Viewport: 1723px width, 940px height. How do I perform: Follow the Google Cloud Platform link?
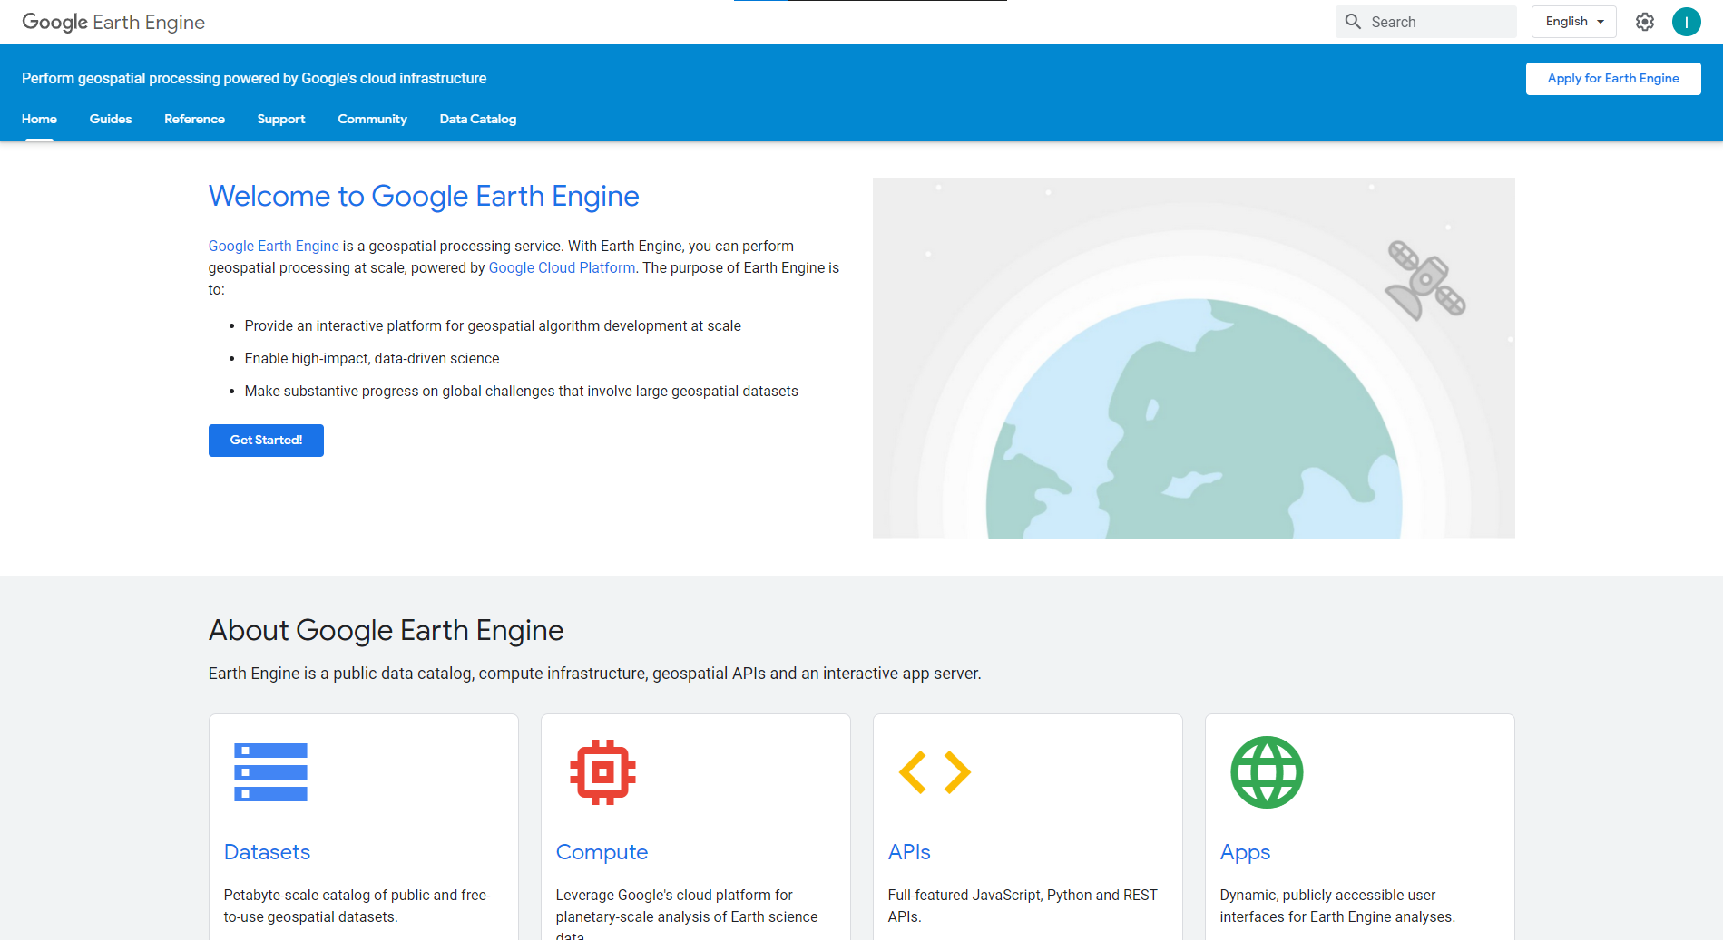pyautogui.click(x=562, y=267)
